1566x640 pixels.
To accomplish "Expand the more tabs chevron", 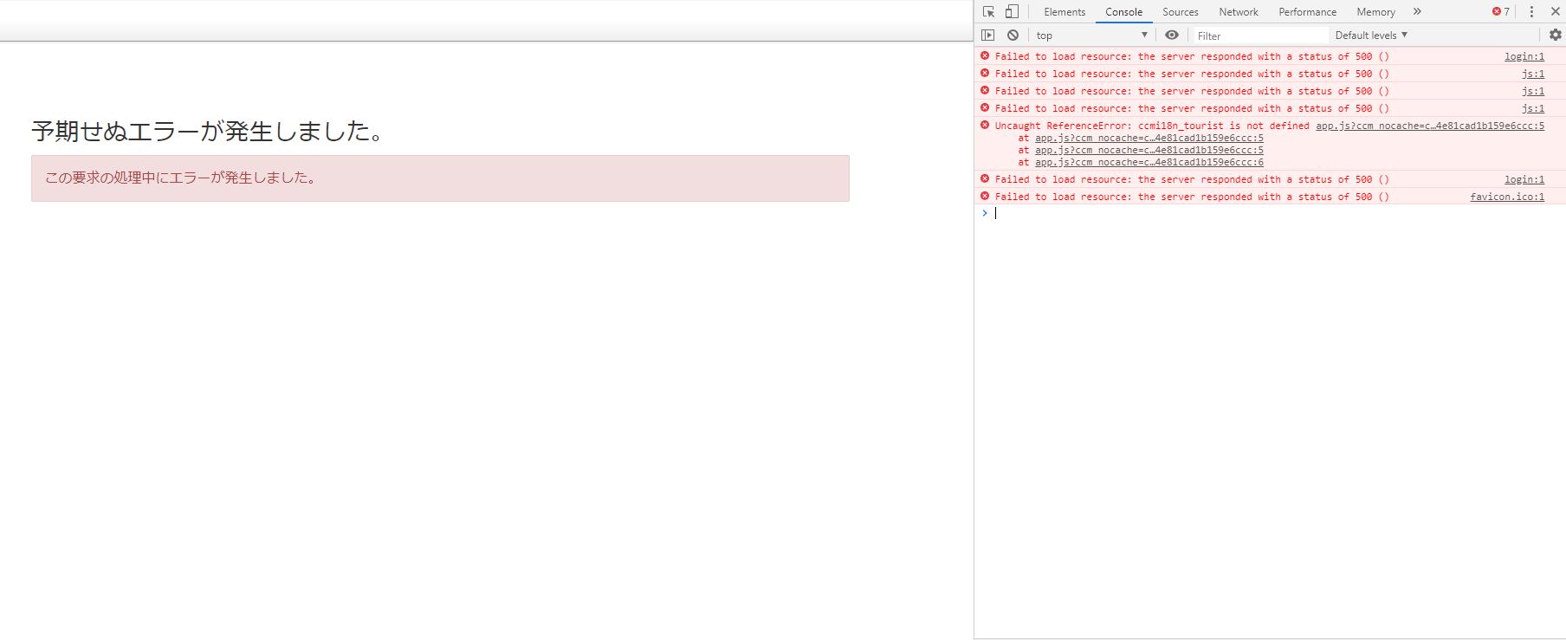I will pos(1417,12).
